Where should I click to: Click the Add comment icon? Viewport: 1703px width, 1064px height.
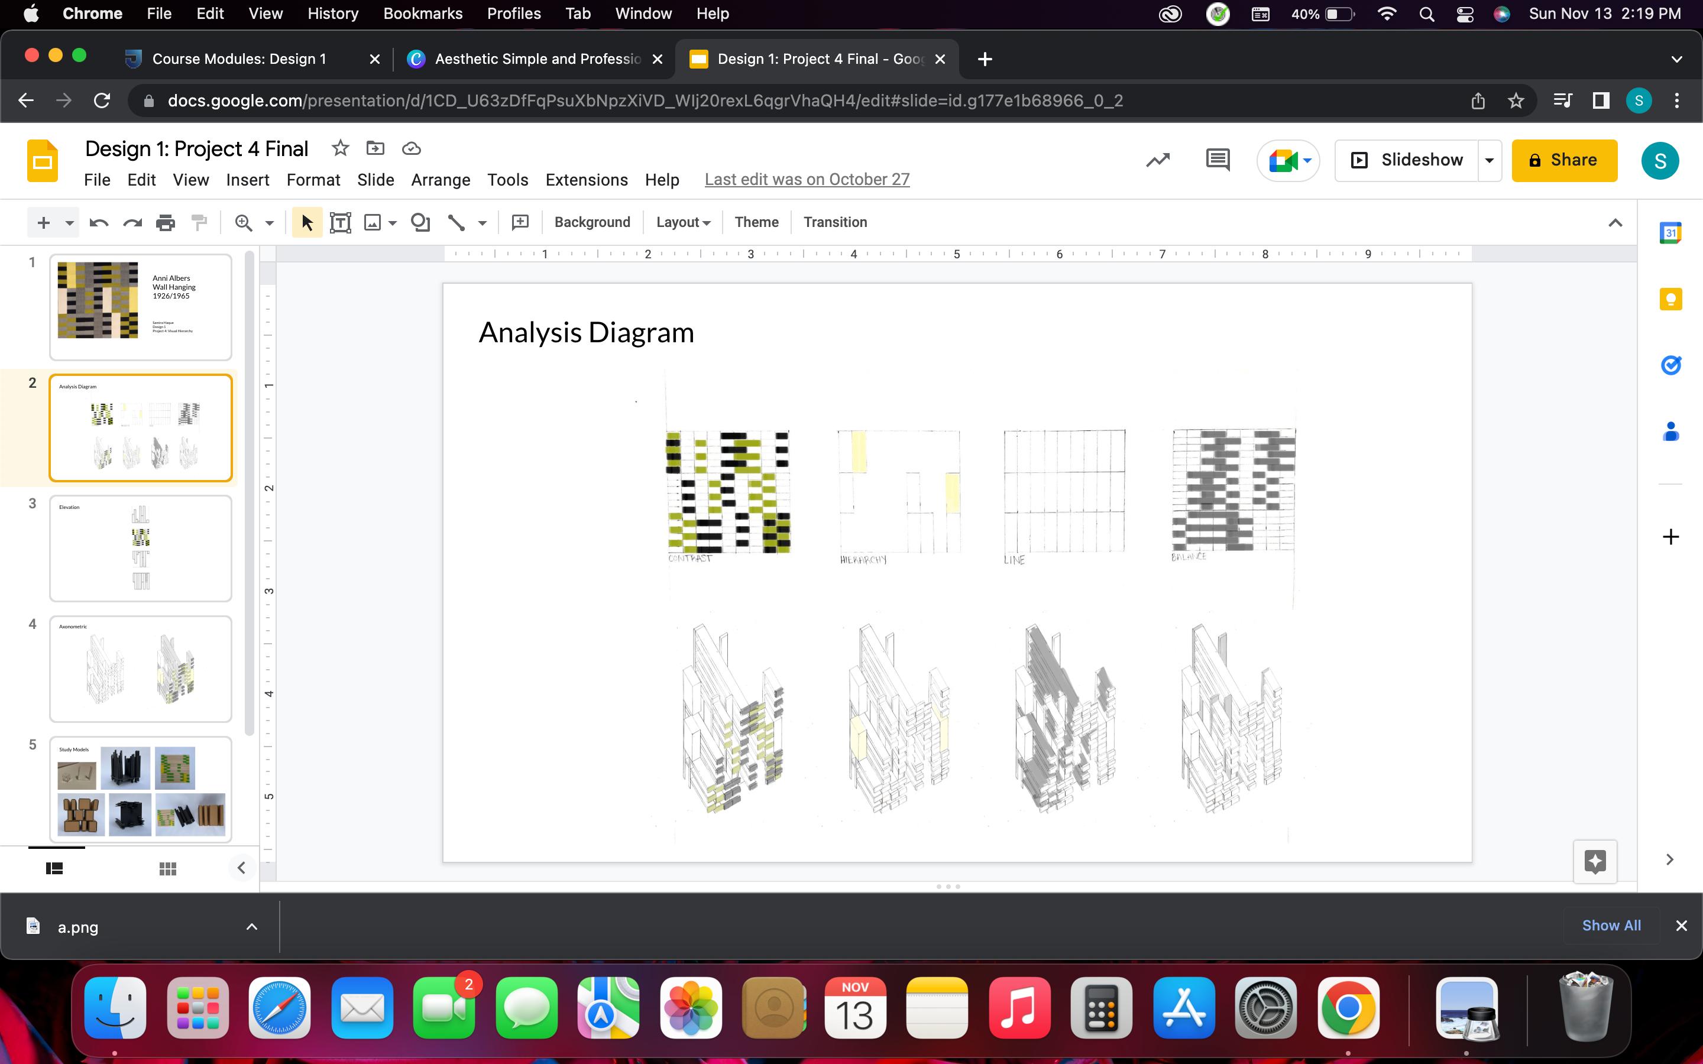pyautogui.click(x=520, y=222)
